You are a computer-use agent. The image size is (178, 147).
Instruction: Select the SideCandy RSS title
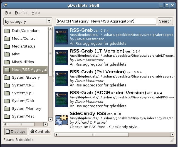coord(88,113)
